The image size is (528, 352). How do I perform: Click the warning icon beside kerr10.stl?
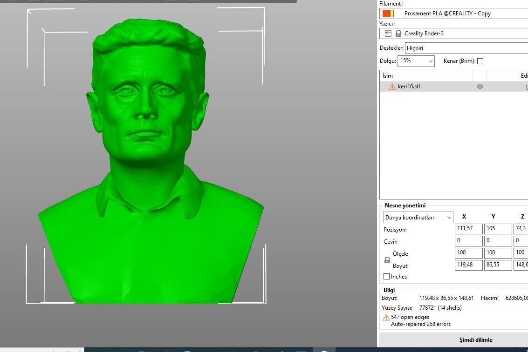tap(392, 86)
